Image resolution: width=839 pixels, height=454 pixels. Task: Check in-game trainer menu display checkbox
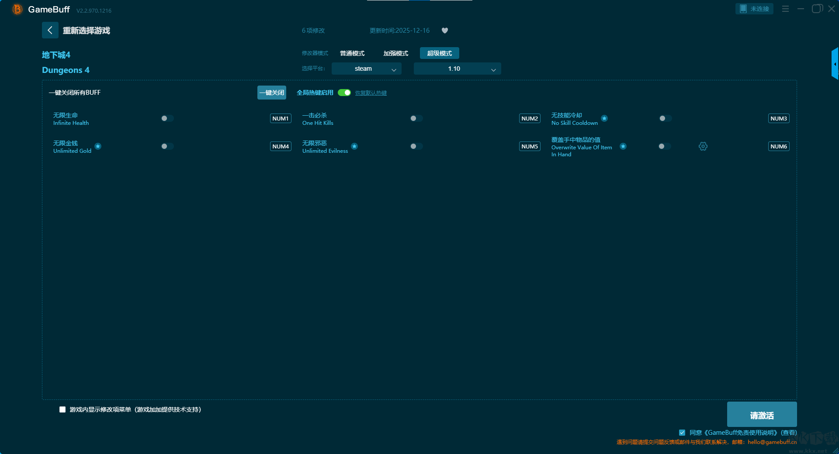[62, 409]
